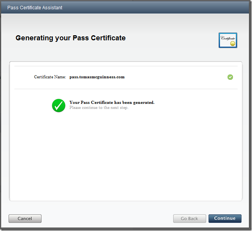Click the certificate icon in the header
The image size is (252, 231).
[228, 40]
